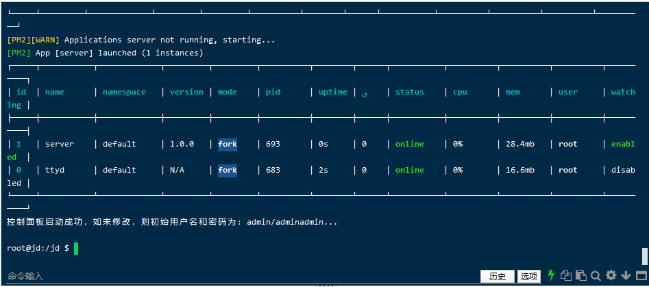Click the green lightning quick-command icon

pyautogui.click(x=551, y=275)
